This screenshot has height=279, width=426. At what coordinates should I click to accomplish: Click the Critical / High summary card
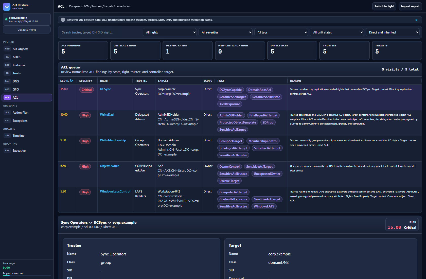(135, 50)
